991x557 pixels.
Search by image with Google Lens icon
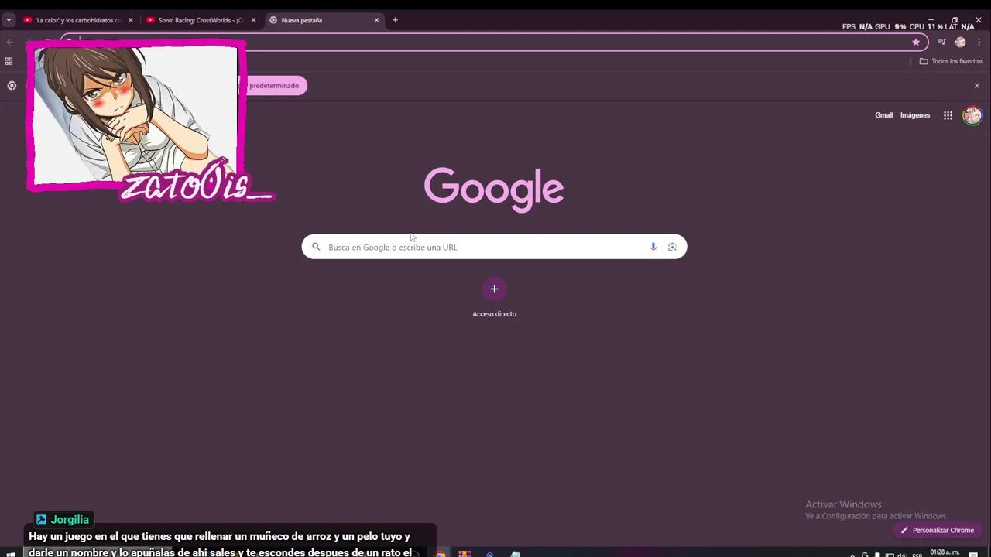pyautogui.click(x=672, y=247)
